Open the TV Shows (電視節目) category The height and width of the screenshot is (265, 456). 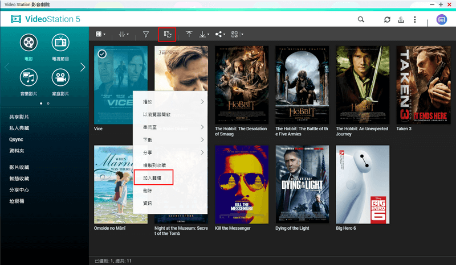tap(60, 47)
